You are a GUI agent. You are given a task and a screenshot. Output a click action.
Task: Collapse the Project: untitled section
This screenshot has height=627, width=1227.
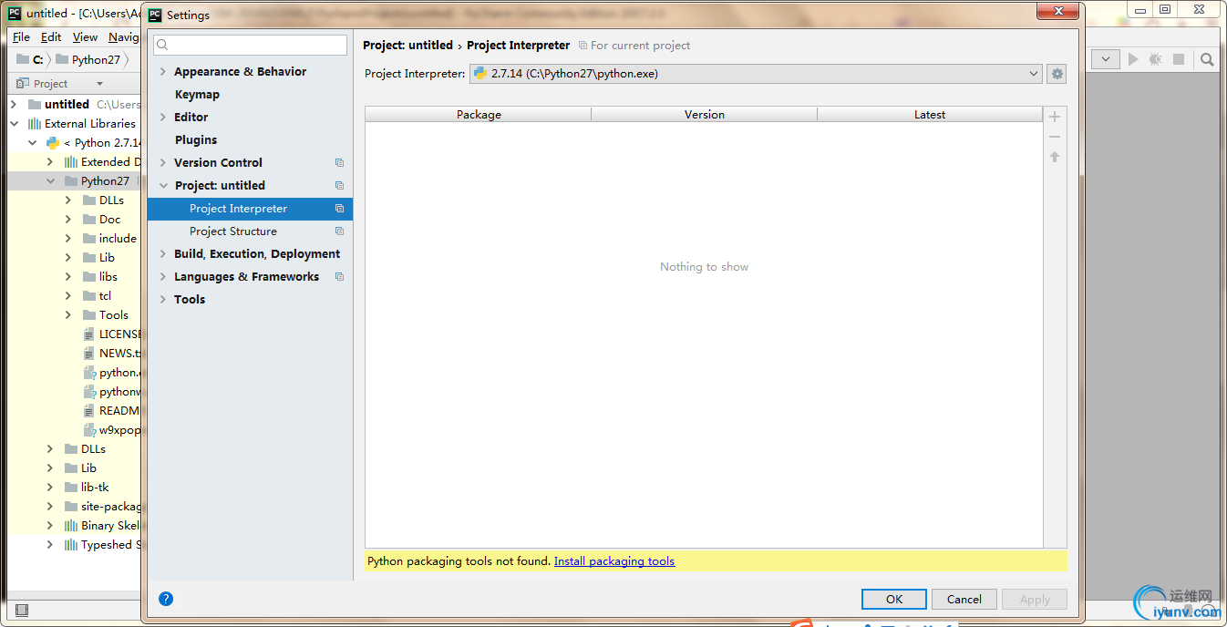tap(163, 186)
